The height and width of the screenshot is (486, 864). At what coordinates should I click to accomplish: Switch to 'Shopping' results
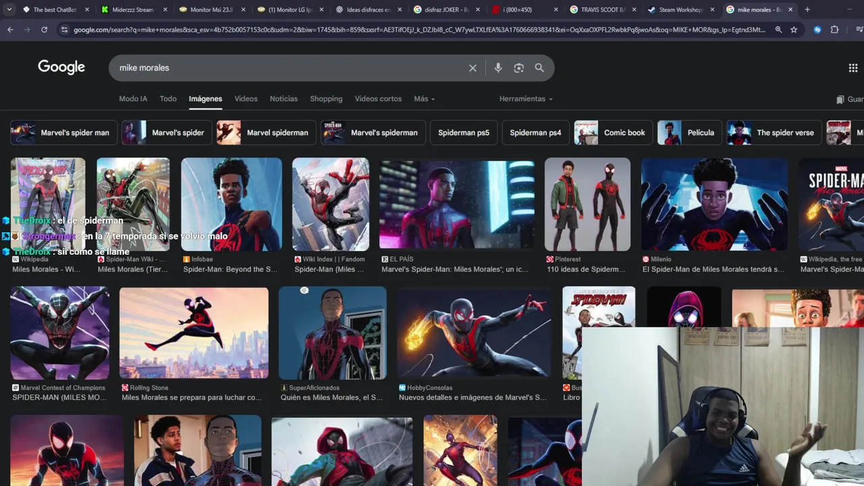coord(326,99)
